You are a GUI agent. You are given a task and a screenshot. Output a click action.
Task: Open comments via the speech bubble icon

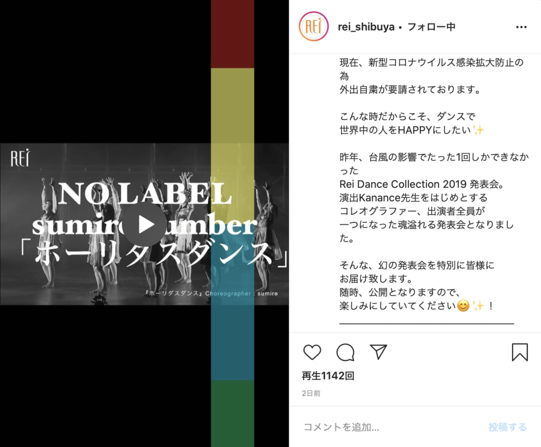[346, 352]
